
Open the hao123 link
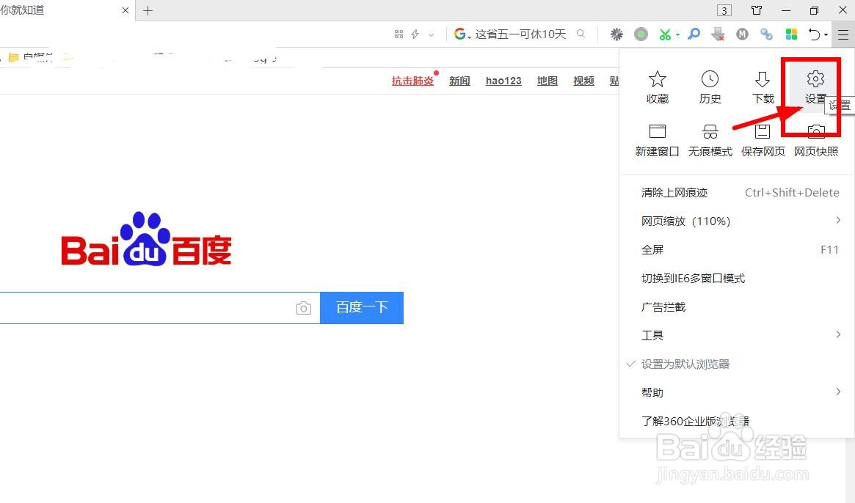(503, 81)
